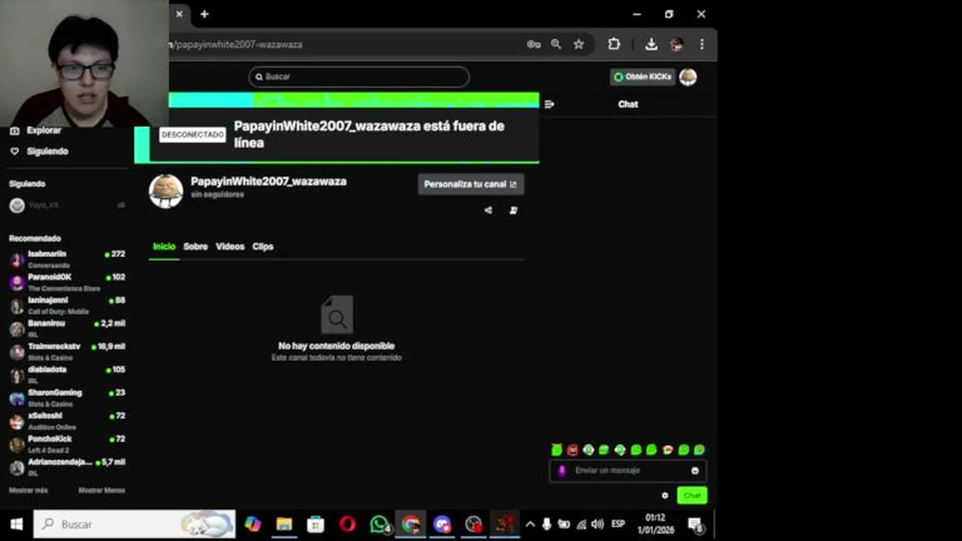Screen dimensions: 962x541
Task: Click the Obtén KICKs button
Action: coord(643,77)
